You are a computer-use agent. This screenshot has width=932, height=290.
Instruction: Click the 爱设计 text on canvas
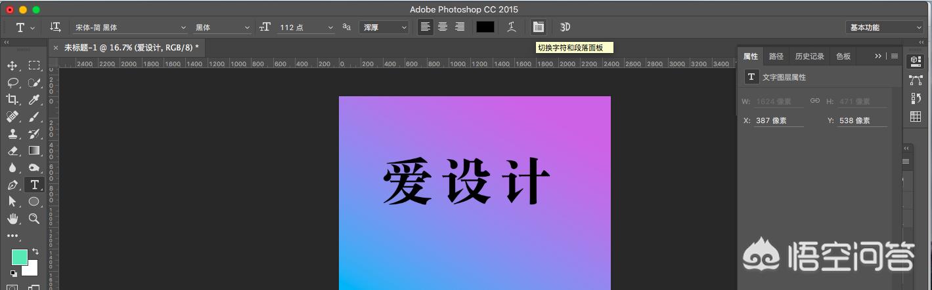pos(466,180)
